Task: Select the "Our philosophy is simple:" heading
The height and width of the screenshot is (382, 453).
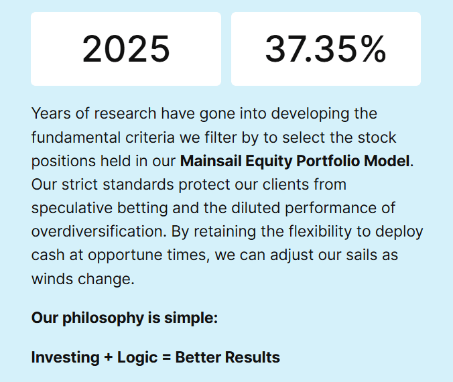Action: click(125, 318)
